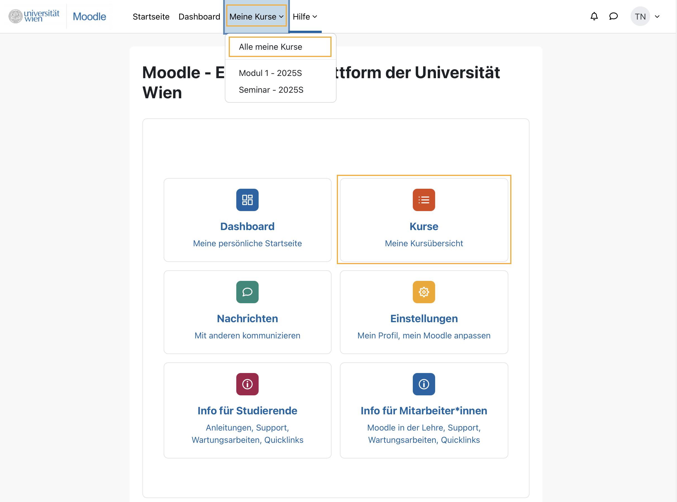Viewport: 677px width, 502px height.
Task: Click the green Nachrichten chat icon
Action: tap(247, 292)
